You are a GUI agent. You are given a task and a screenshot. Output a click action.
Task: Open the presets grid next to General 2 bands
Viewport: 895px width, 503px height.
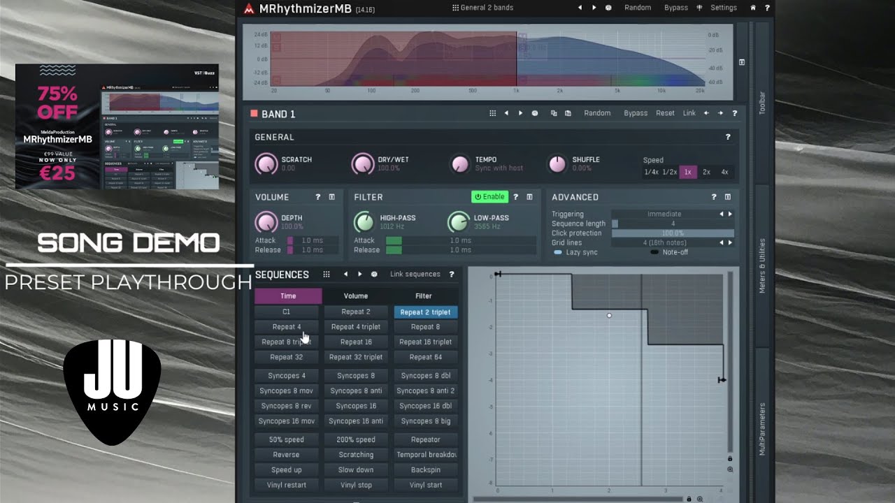[x=455, y=8]
